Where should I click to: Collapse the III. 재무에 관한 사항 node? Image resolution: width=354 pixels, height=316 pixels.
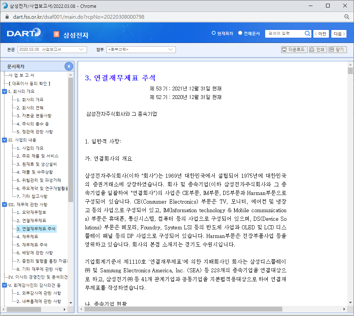point(4,205)
